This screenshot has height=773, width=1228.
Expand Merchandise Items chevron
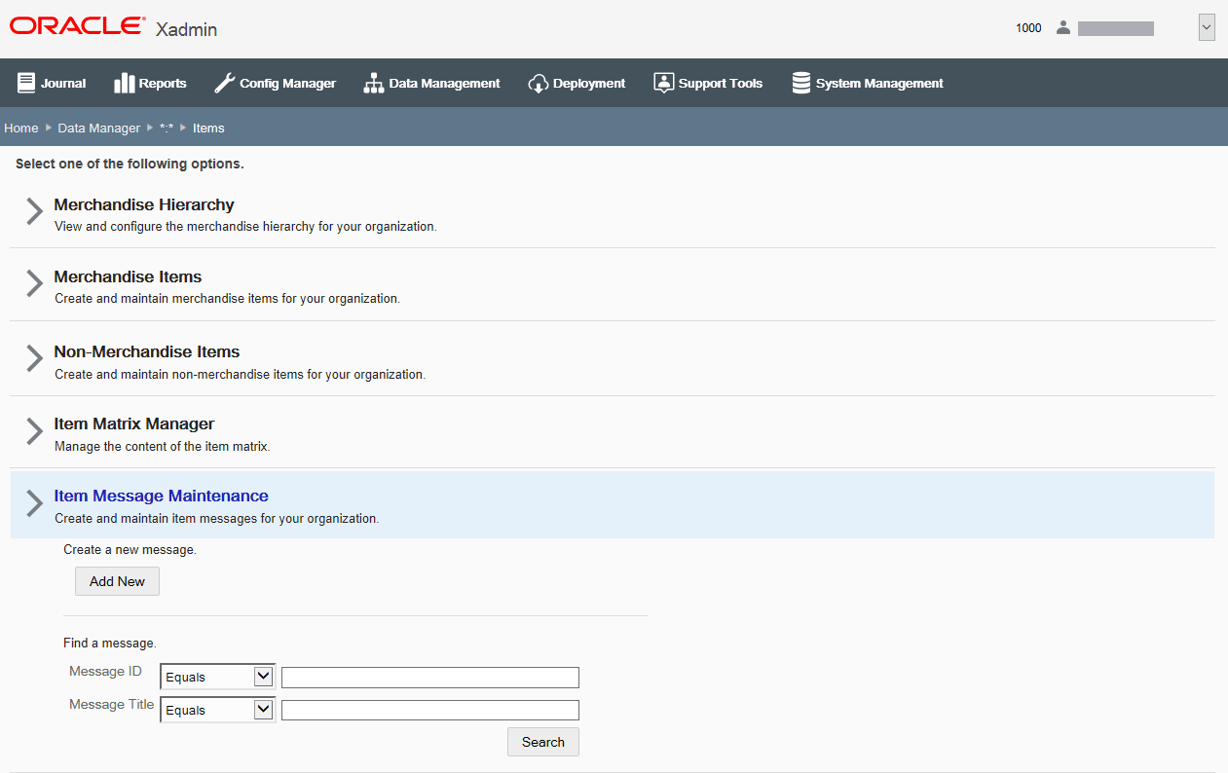34,283
